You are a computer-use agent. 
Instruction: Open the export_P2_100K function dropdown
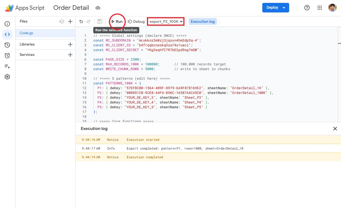[x=166, y=22]
